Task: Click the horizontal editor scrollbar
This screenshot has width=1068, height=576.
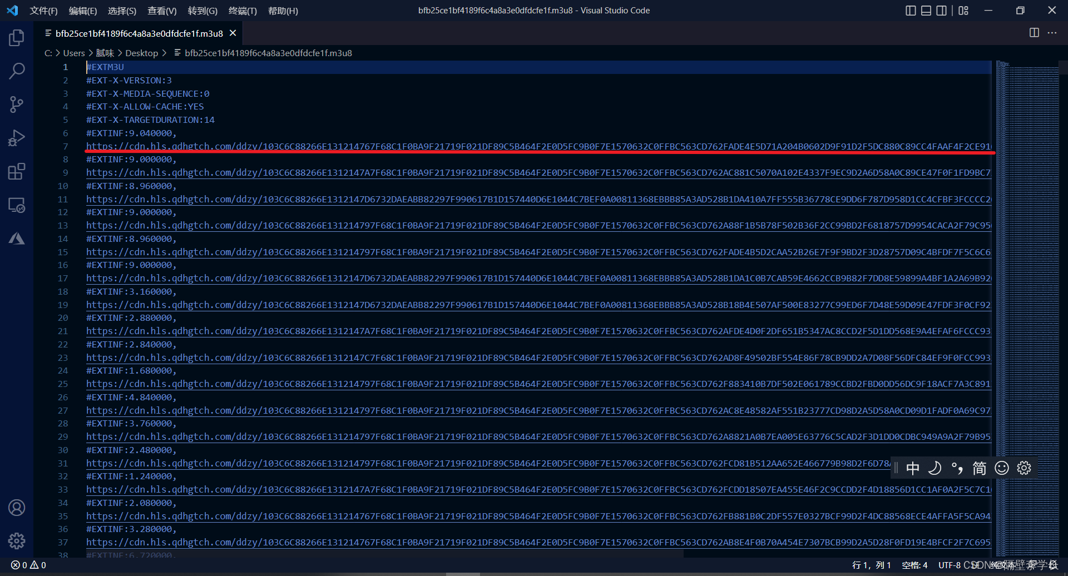Action: [x=384, y=554]
